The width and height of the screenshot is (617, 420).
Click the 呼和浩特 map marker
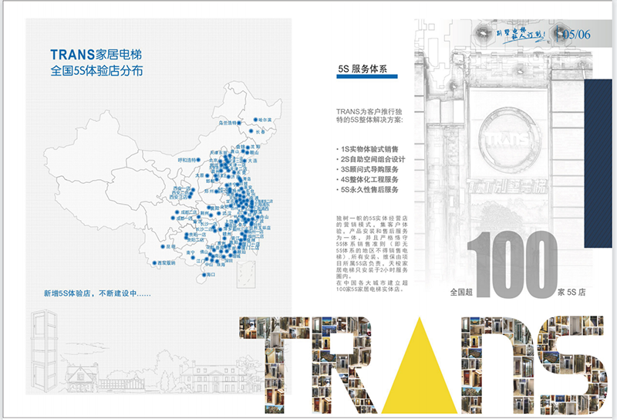pos(198,160)
